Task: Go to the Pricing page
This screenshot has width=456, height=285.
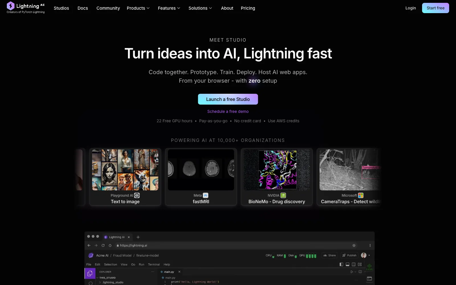Action: (248, 8)
